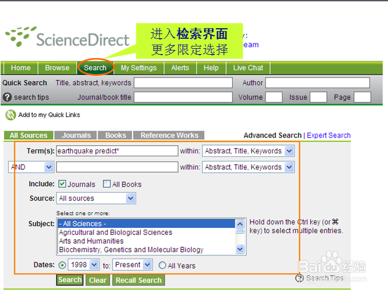This screenshot has height=292, width=388.
Task: Open the second within Abstract, Title, Keywords dropdown
Action: click(x=248, y=167)
